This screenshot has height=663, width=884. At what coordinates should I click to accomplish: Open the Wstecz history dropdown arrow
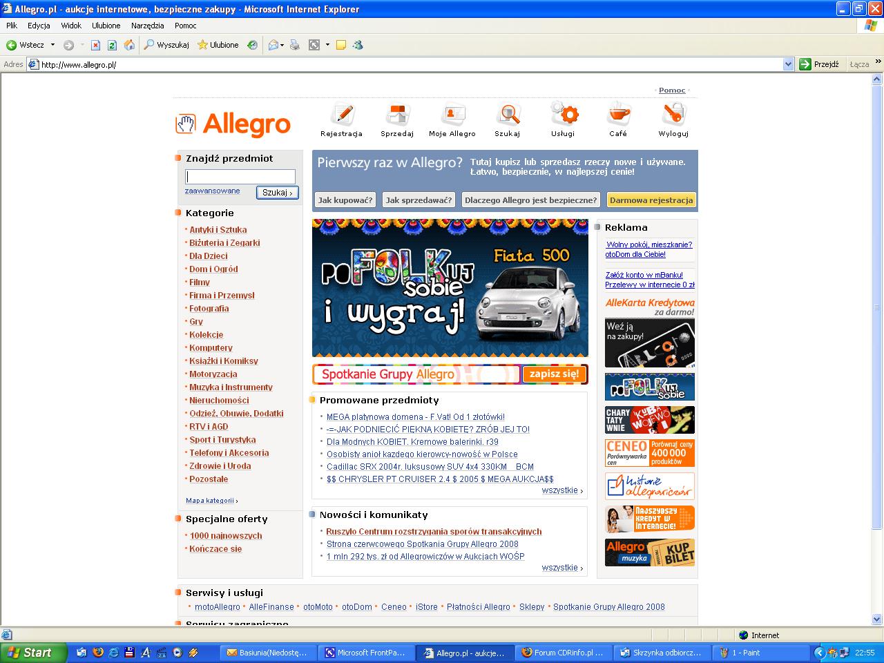(52, 45)
